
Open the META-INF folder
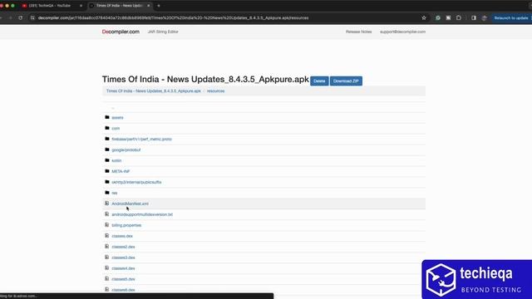coord(121,172)
